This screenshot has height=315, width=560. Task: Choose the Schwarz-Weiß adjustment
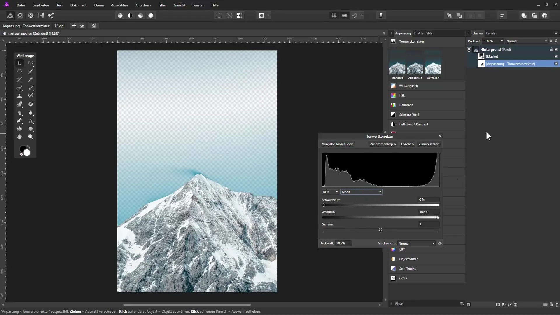[x=427, y=115]
